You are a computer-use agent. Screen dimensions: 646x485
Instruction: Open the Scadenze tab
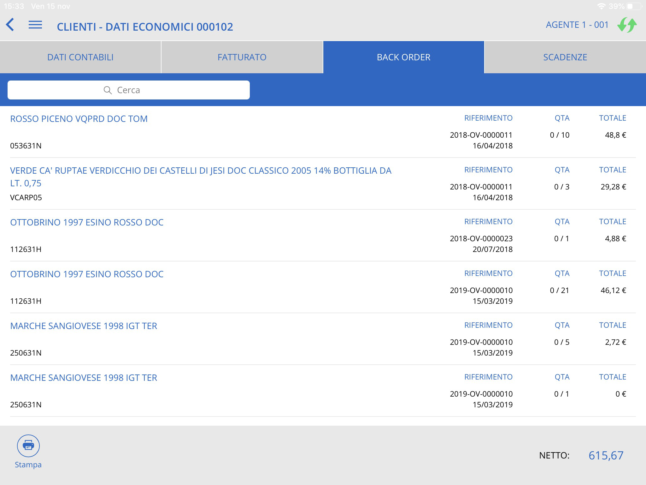(x=565, y=57)
